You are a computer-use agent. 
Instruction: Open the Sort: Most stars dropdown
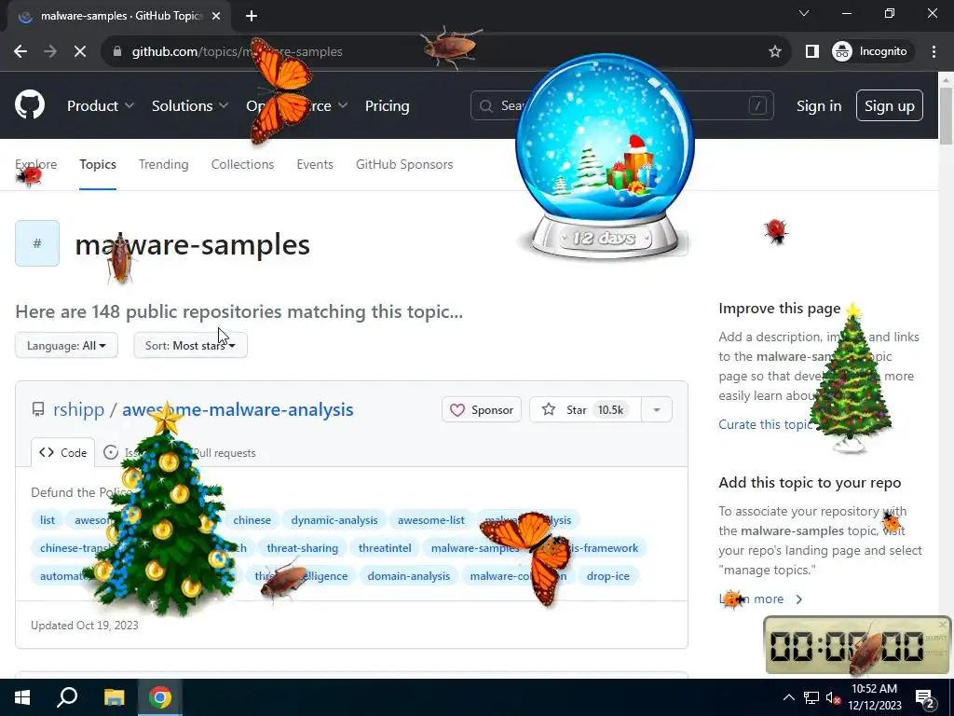coord(190,345)
